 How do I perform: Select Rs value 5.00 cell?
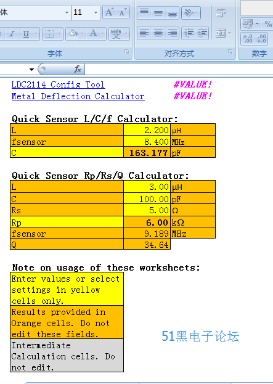(147, 210)
